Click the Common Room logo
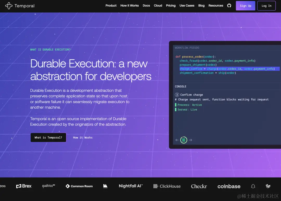281x201 pixels. click(x=79, y=186)
